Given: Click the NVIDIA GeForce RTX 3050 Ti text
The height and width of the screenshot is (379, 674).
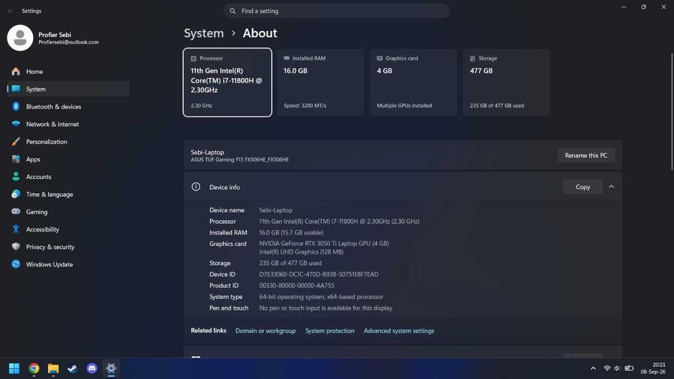Looking at the screenshot, I should 324,244.
